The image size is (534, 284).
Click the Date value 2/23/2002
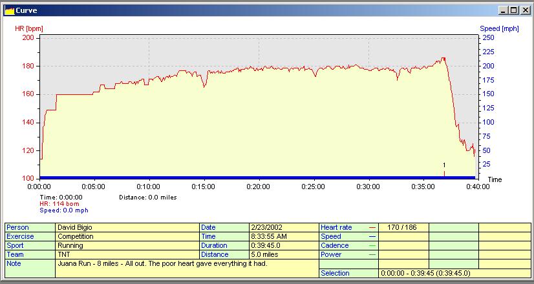(266, 228)
